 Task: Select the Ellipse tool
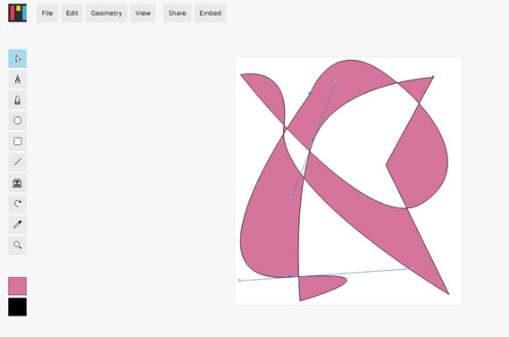[18, 121]
